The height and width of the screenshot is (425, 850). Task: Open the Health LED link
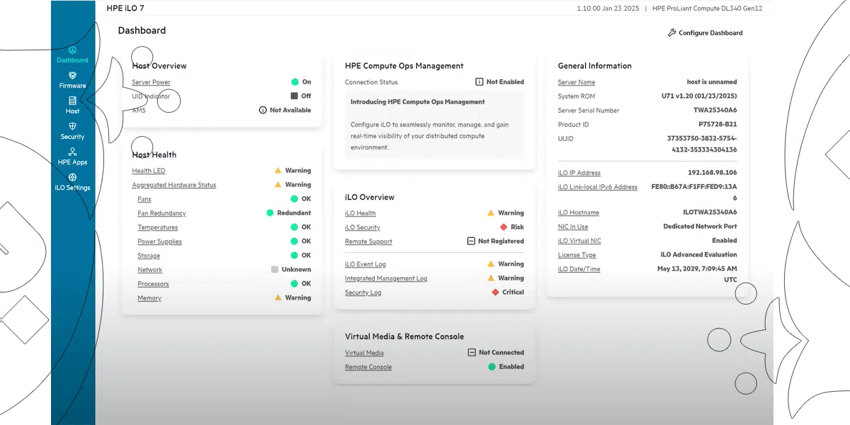click(x=148, y=171)
